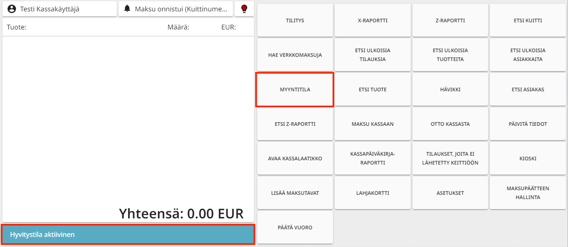The height and width of the screenshot is (247, 568).
Task: Open the Hävikki function
Action: tap(450, 90)
